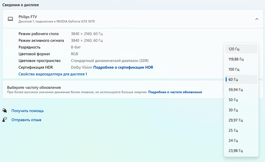Click the feedback person icon
265x162 pixels.
[5, 120]
